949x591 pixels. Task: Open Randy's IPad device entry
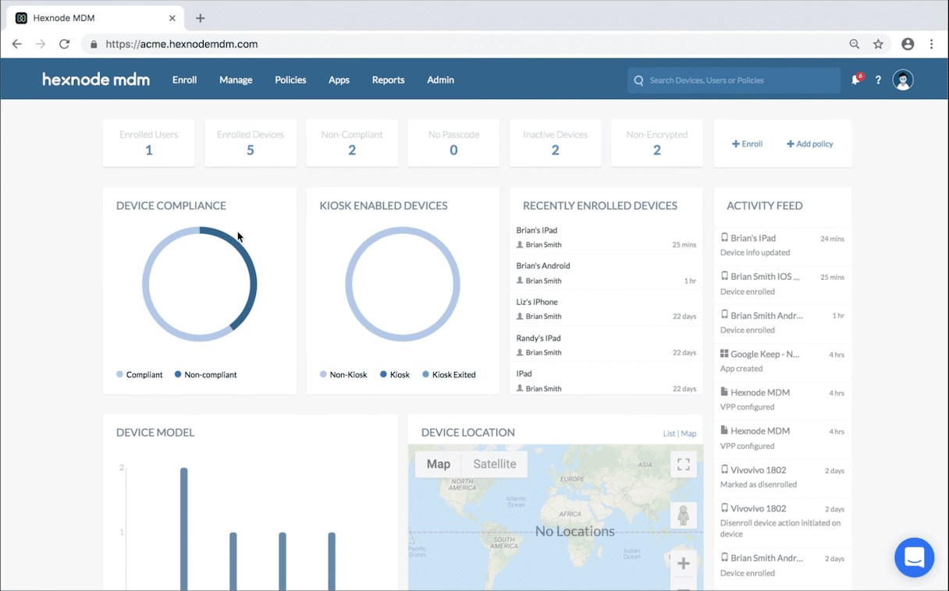point(606,345)
